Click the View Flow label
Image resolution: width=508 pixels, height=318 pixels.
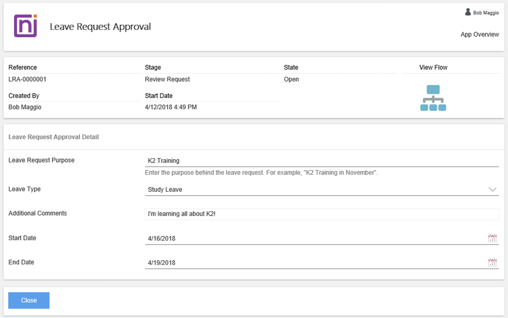pyautogui.click(x=433, y=68)
